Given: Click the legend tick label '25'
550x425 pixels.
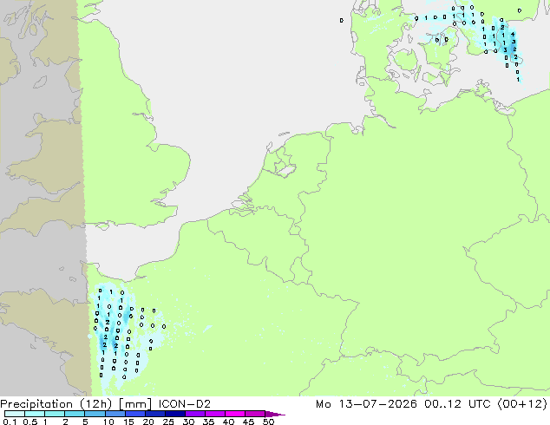Looking at the screenshot, I should pyautogui.click(x=168, y=422).
